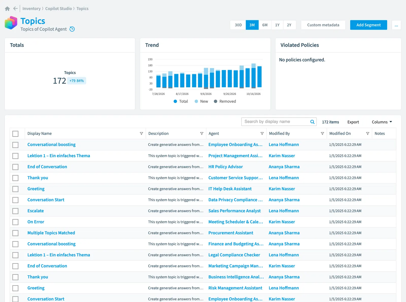
Task: Open the more options ellipsis button
Action: click(396, 25)
